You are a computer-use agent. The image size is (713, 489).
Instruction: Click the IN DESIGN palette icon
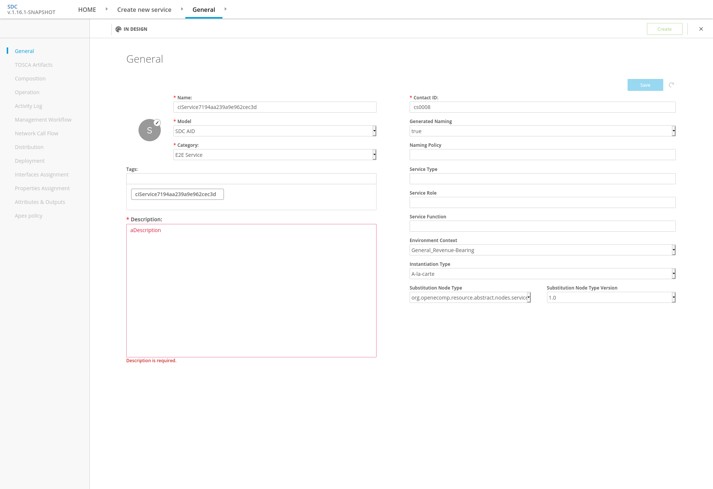coord(118,29)
